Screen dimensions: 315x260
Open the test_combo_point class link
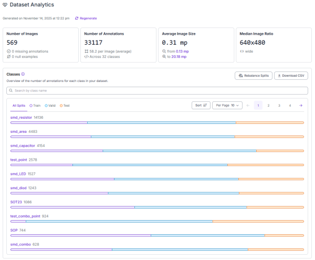(x=25, y=216)
